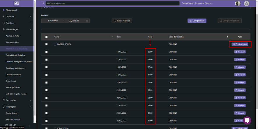This screenshot has width=258, height=129.
Task: Click the calendar icon in date range
Action: 87,21
